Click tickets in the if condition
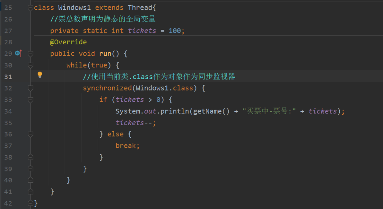The height and width of the screenshot is (209, 383). click(130, 100)
